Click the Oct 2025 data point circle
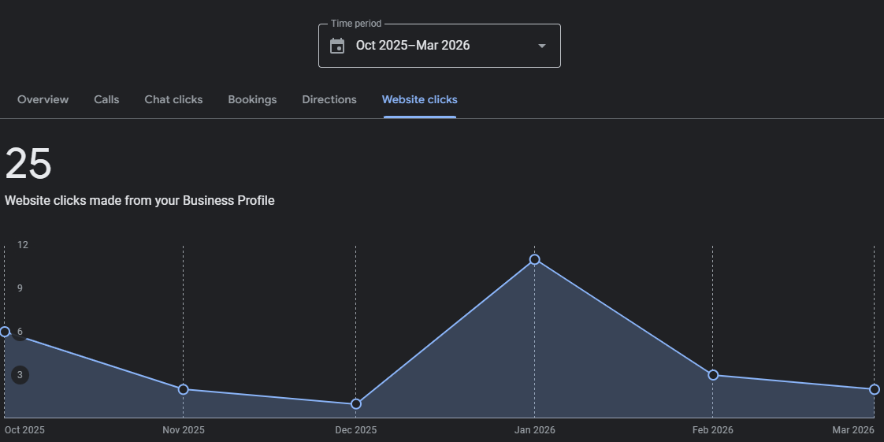884x442 pixels. (x=5, y=332)
